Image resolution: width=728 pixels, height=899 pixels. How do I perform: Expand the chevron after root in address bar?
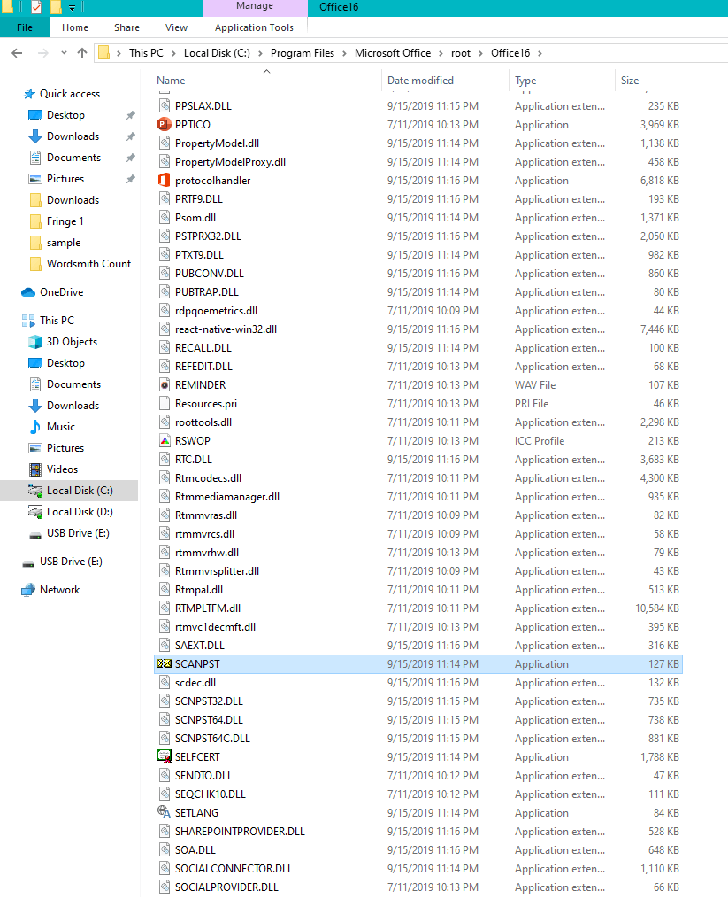[480, 53]
